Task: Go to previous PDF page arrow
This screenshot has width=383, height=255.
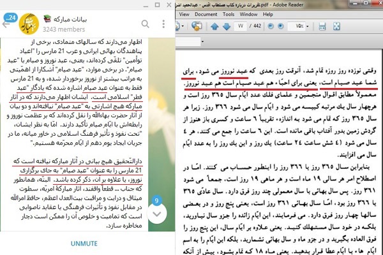Action: (x=214, y=27)
